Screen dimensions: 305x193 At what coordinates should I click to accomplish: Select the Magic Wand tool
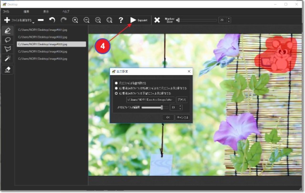8,58
